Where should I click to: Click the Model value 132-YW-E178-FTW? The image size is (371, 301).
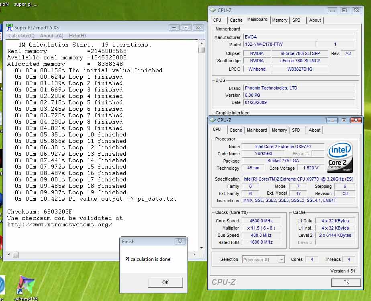coord(279,44)
